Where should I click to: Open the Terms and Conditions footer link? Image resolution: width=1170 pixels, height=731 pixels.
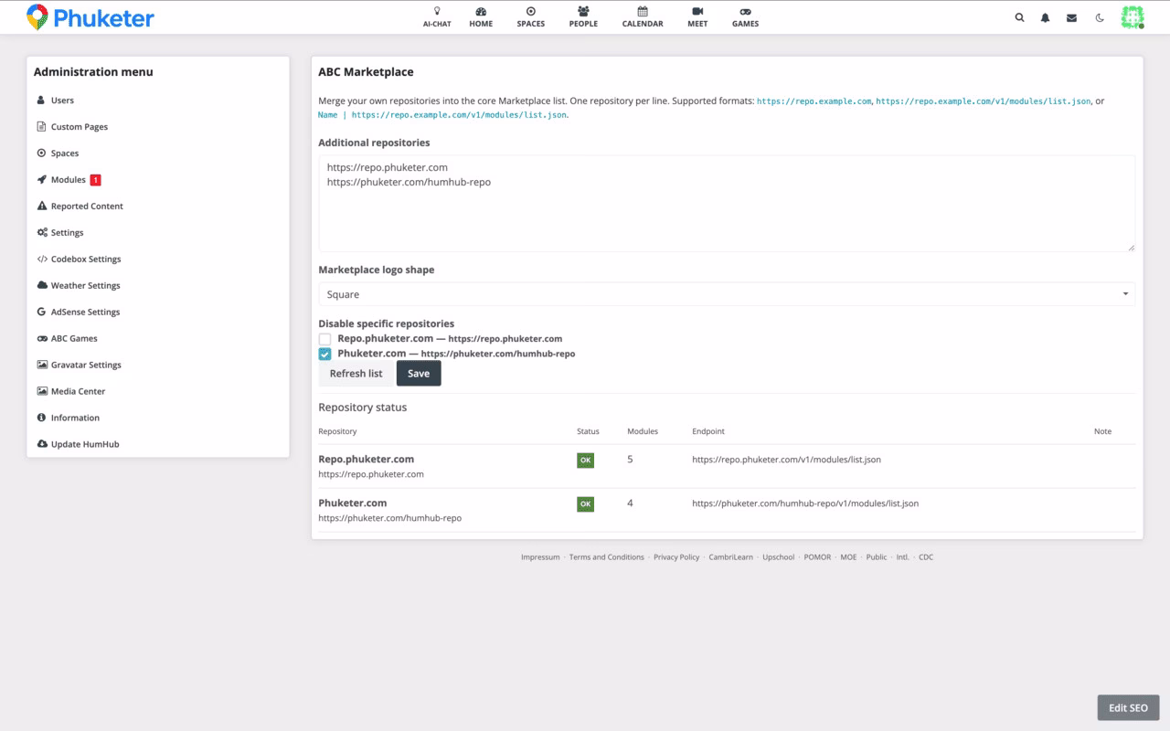[x=607, y=557]
